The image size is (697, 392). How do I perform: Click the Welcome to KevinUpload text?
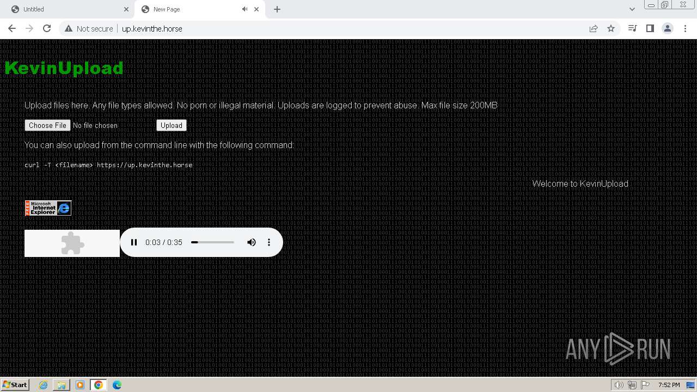coord(580,183)
